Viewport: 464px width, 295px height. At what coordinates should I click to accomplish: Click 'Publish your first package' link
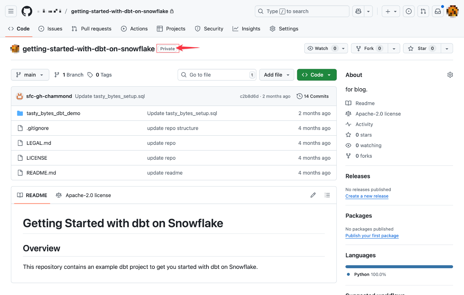pos(372,236)
